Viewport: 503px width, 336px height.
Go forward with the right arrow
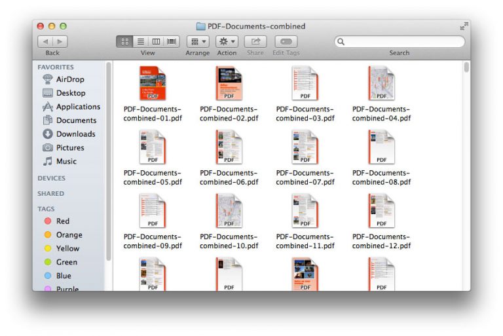tap(60, 41)
